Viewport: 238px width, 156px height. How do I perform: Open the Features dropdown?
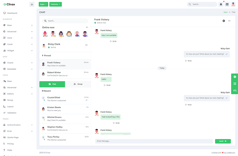coord(55,4)
